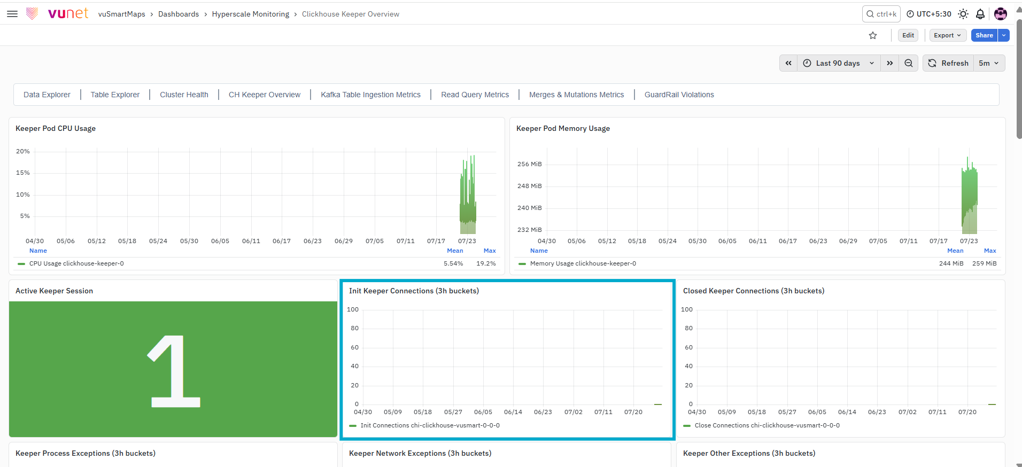Expand the Export menu
1022x467 pixels.
(948, 35)
